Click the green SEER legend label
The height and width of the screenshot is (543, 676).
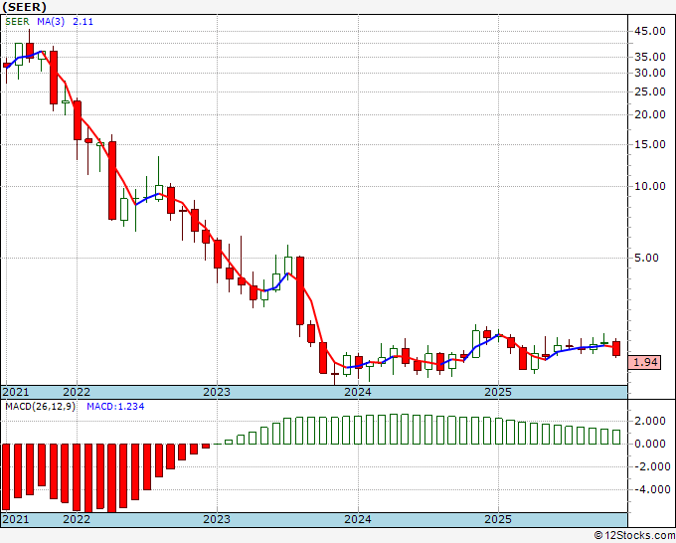click(17, 22)
